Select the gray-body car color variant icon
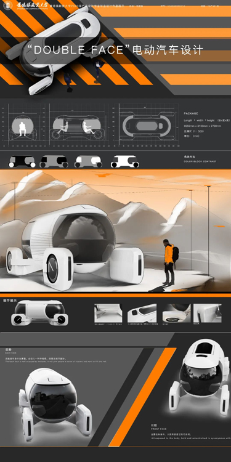Screen dimensions: 231x462 pyautogui.click(x=54, y=161)
